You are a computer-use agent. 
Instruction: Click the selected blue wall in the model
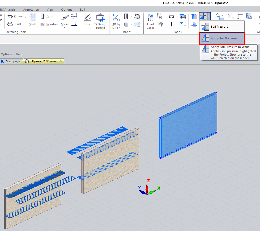pos(188,125)
